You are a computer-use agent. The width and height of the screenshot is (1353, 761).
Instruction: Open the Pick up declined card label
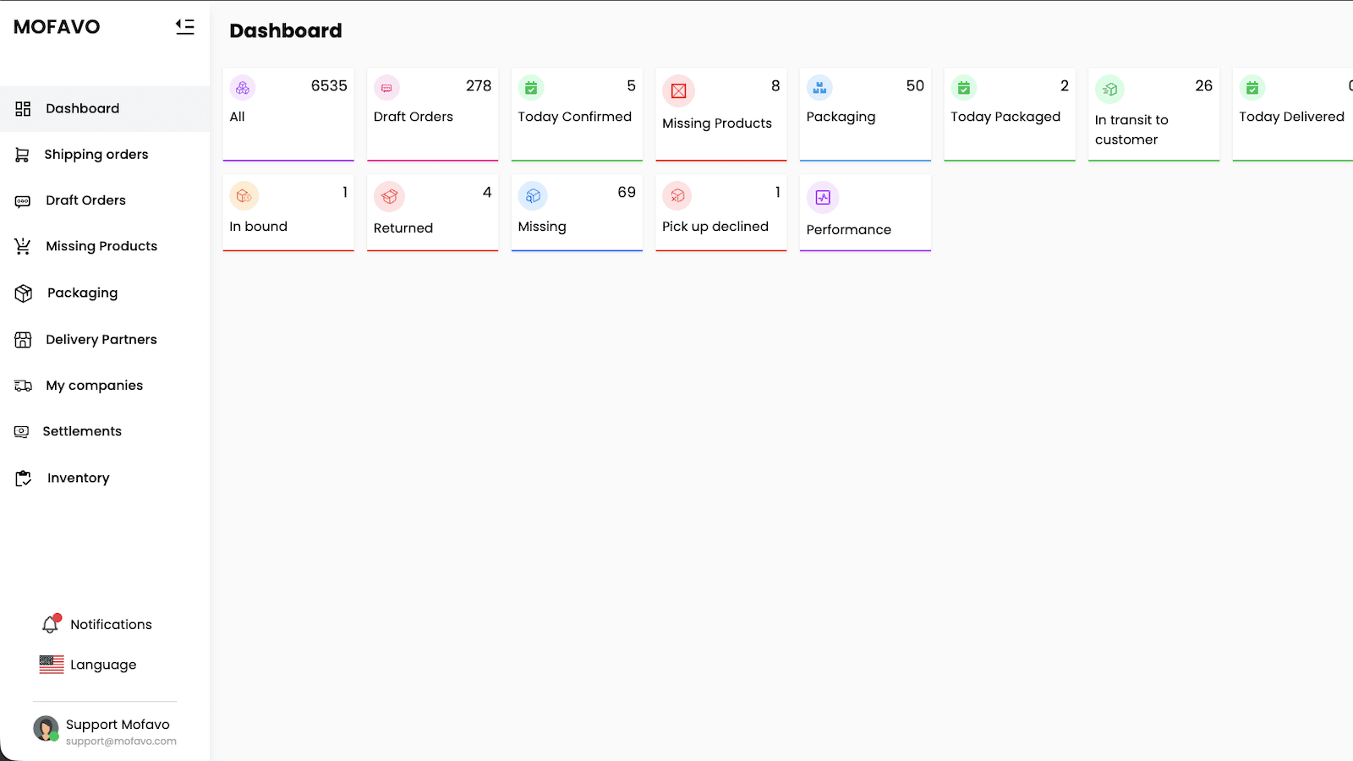(715, 227)
